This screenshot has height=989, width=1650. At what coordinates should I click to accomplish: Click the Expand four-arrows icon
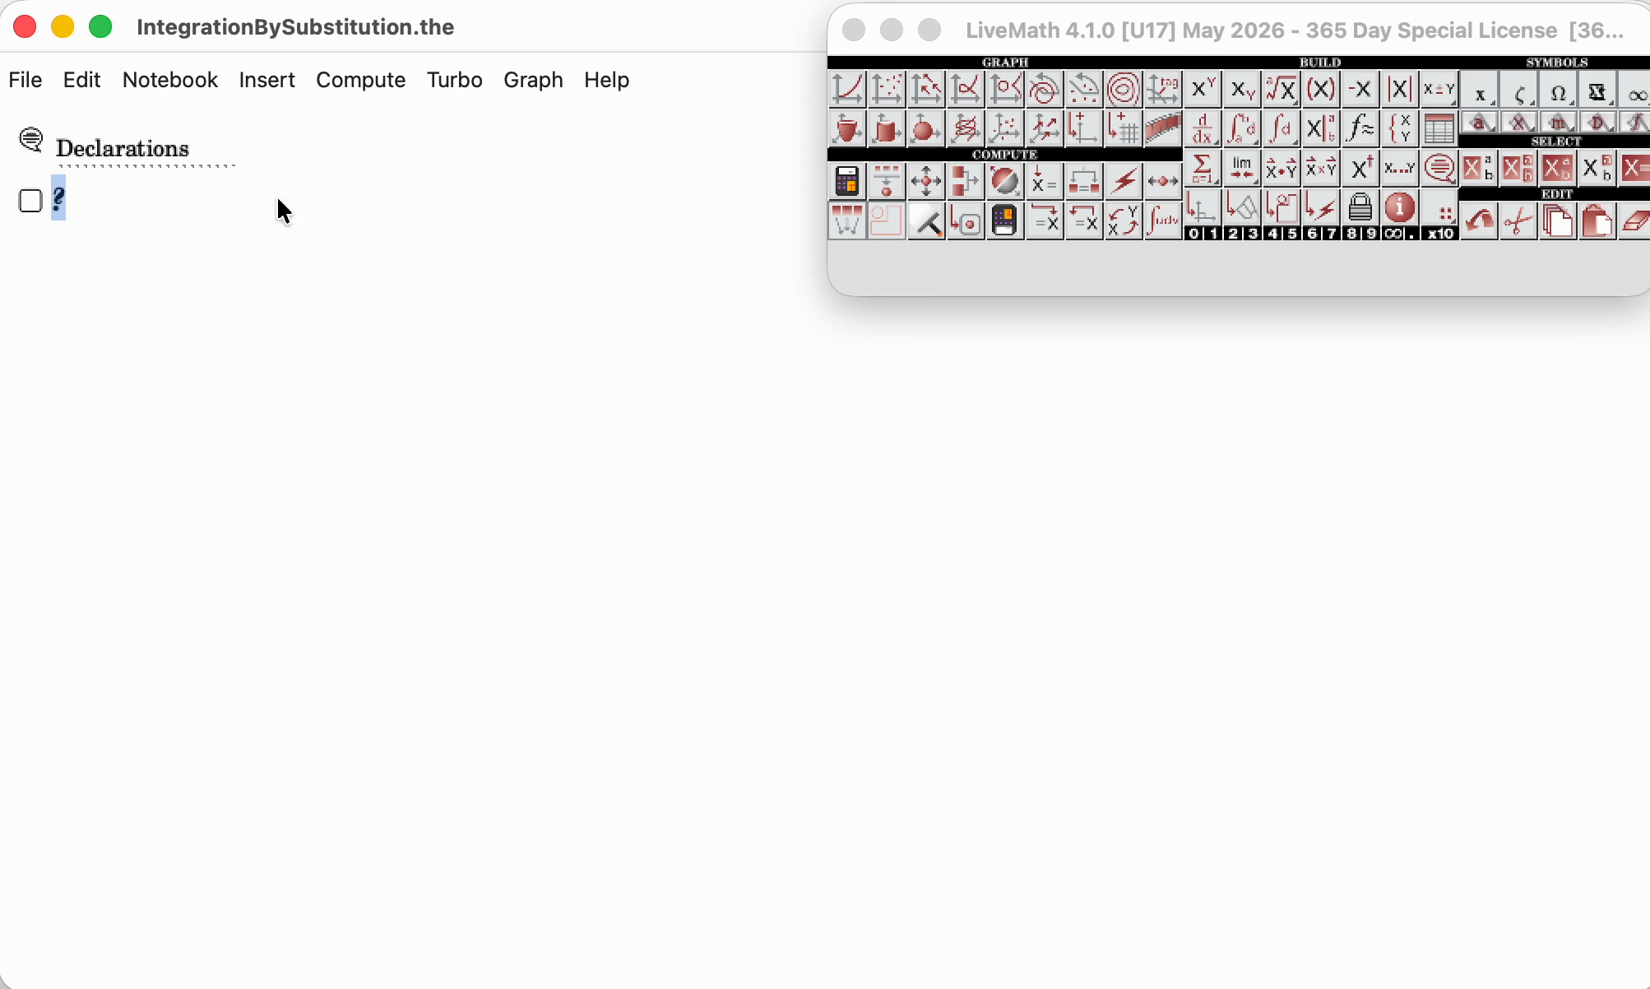point(926,181)
